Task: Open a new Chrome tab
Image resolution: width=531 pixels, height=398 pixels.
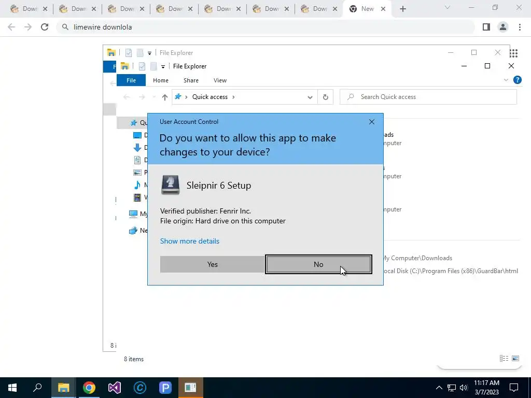Action: [x=402, y=9]
